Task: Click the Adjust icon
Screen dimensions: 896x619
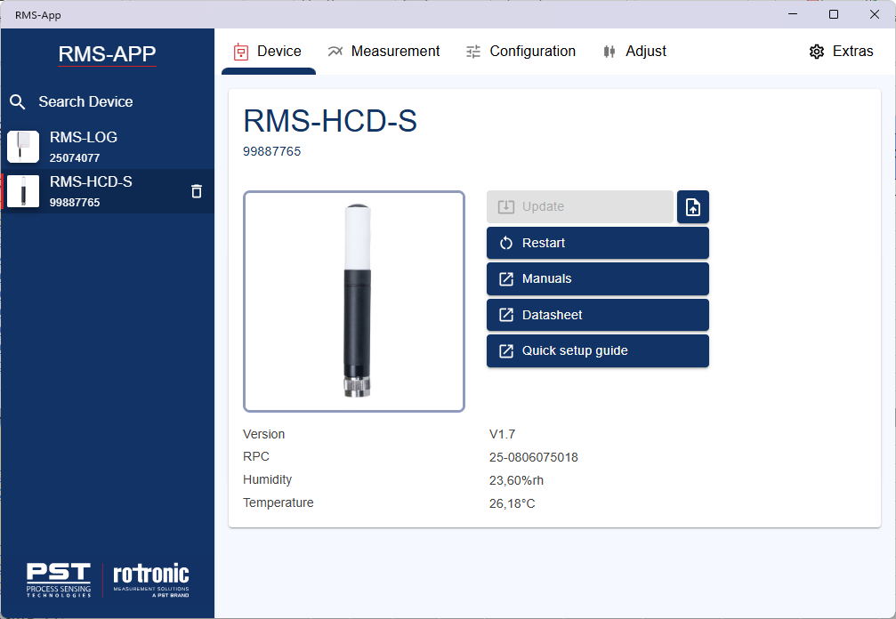Action: point(609,51)
